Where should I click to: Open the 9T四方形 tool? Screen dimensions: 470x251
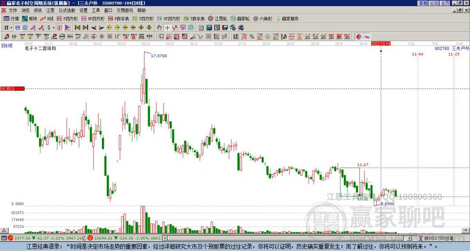[x=169, y=18]
